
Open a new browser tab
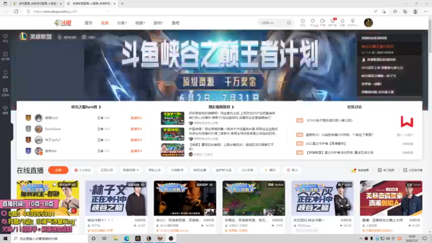[122, 4]
